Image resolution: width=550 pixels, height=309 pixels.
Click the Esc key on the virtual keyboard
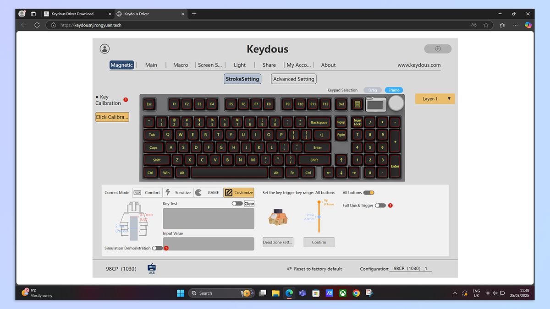tap(149, 104)
